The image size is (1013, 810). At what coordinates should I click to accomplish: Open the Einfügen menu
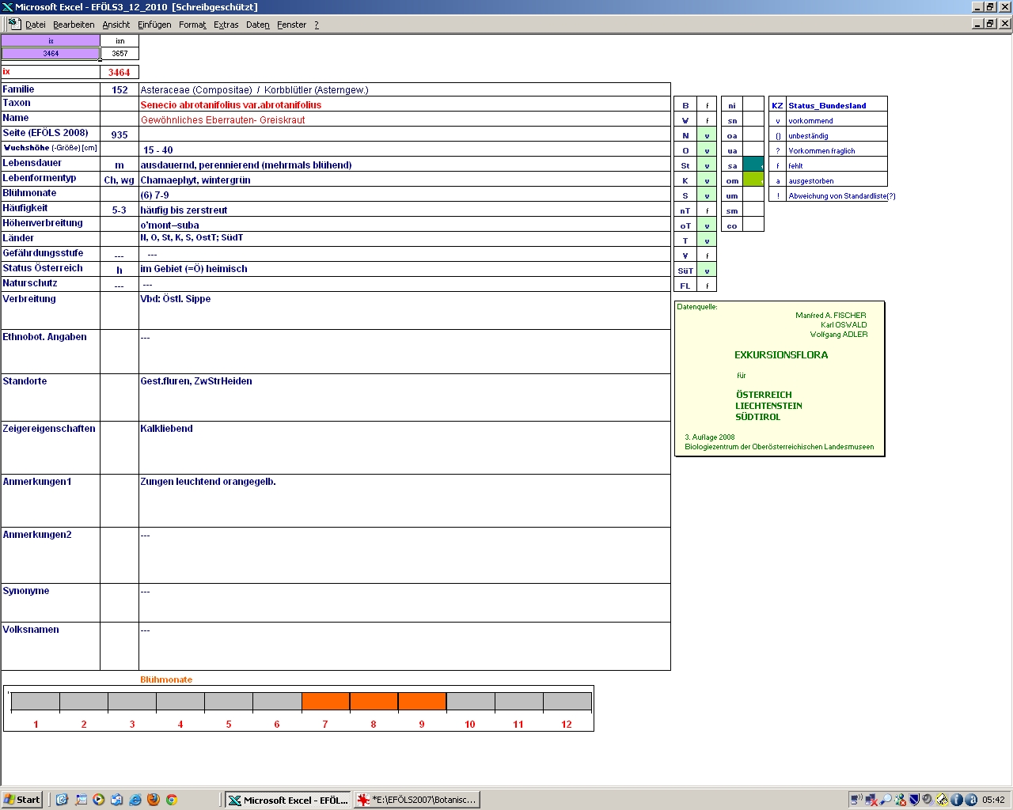pyautogui.click(x=154, y=25)
